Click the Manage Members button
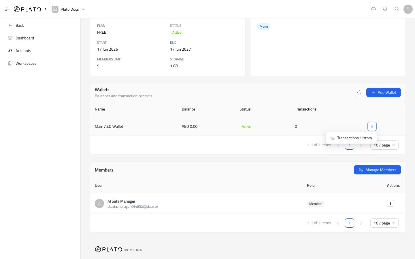This screenshot has width=415, height=259. (377, 170)
